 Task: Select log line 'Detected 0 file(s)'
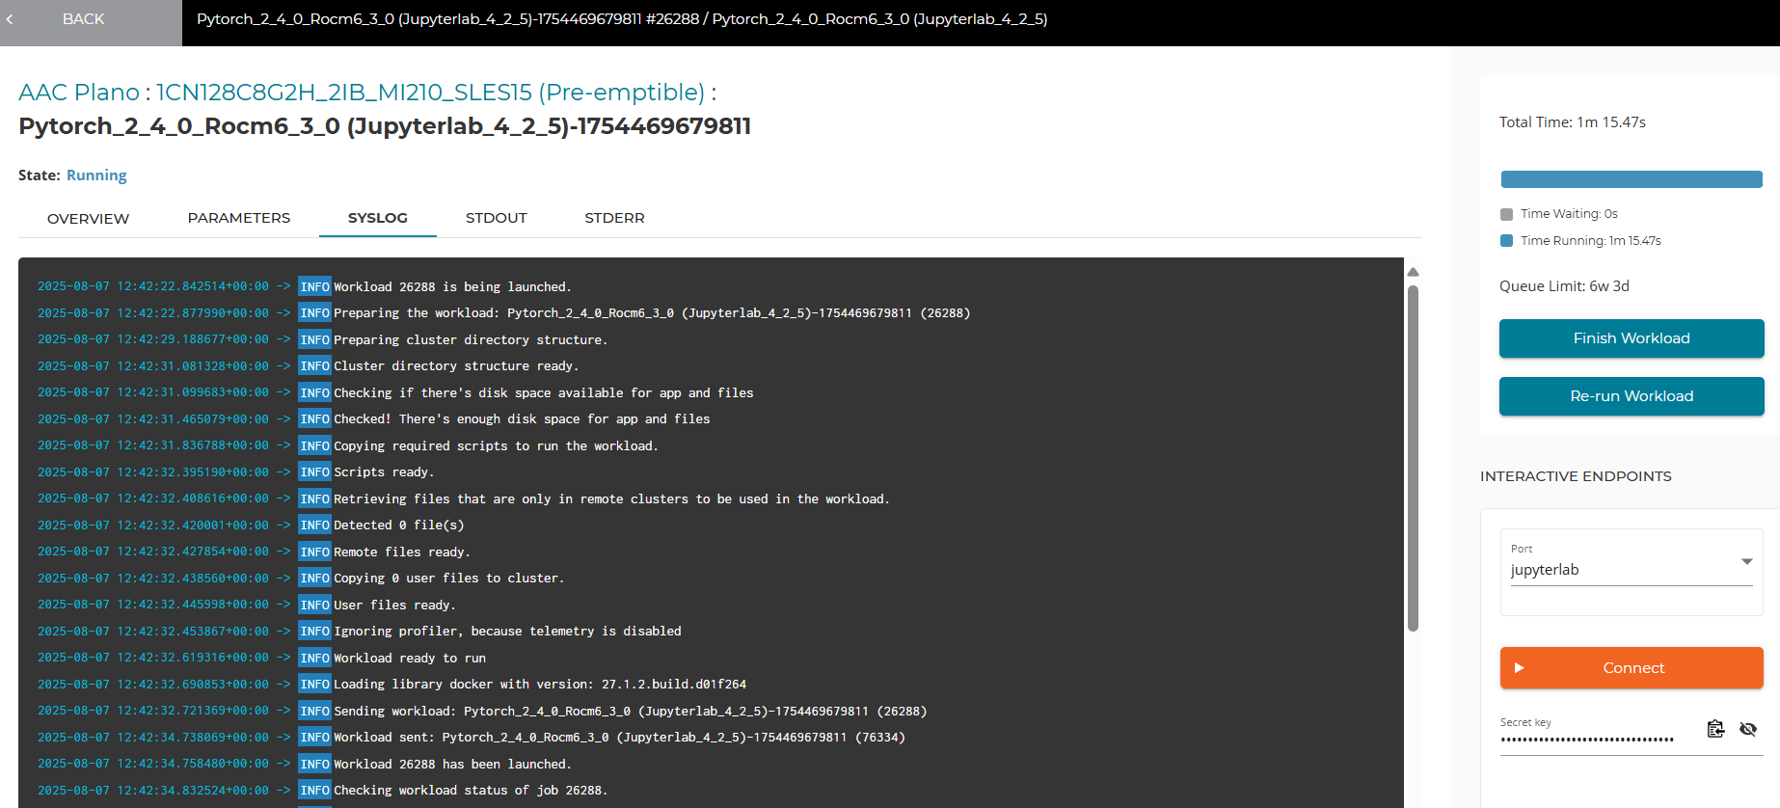(399, 525)
